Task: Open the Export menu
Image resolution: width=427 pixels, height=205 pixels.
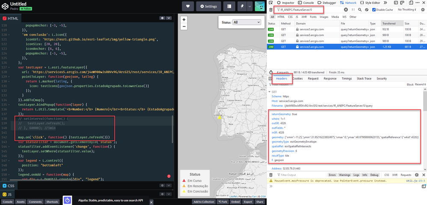Action: 248,202
